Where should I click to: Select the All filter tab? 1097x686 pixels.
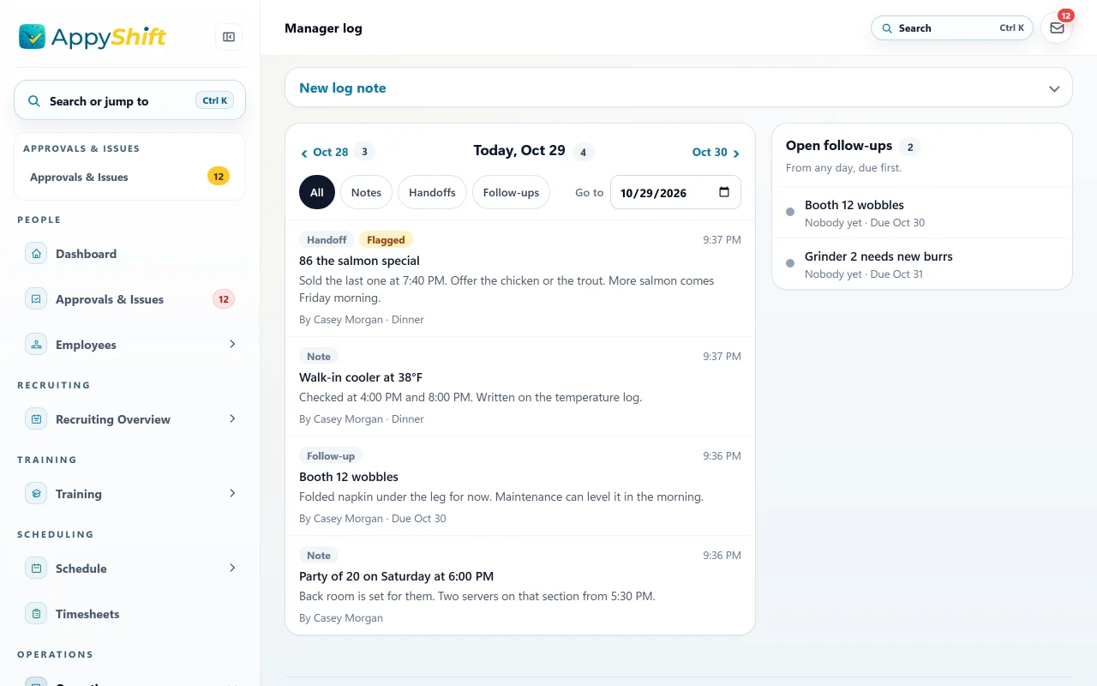(317, 192)
